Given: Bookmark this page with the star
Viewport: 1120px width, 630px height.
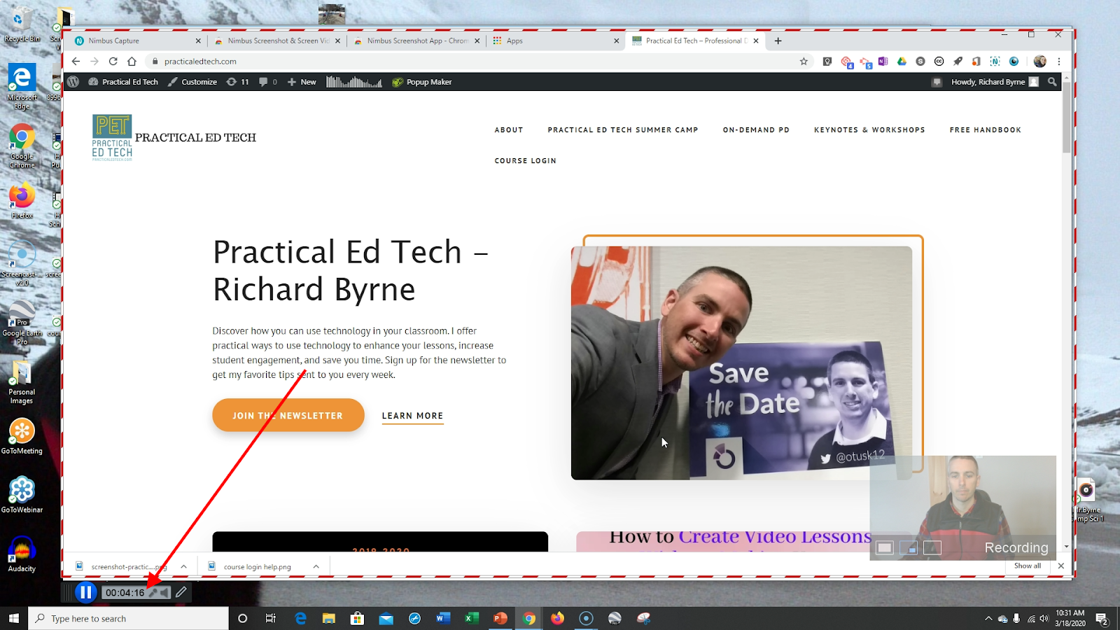Looking at the screenshot, I should pos(804,62).
